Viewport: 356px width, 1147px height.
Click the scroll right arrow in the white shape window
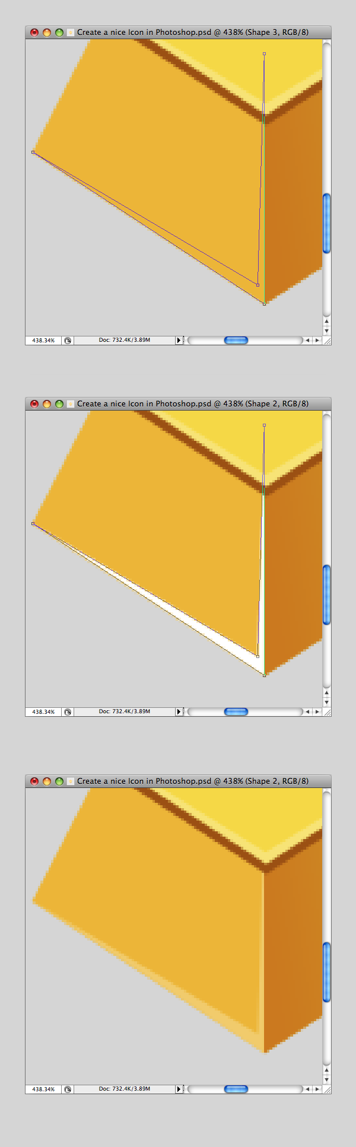coord(317,712)
